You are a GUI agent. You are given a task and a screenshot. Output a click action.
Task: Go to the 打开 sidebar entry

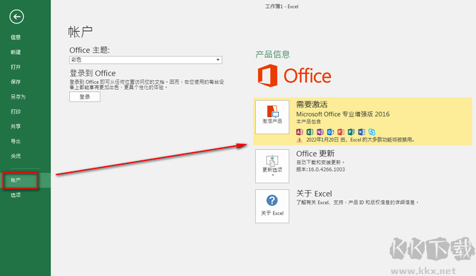(x=16, y=67)
